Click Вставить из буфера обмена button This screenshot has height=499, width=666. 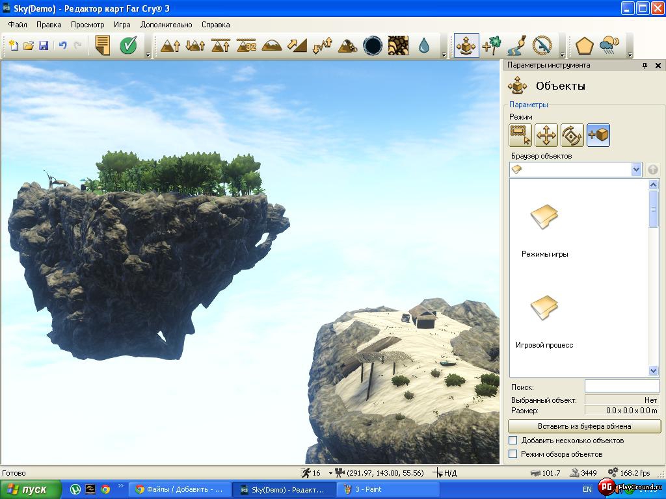[585, 426]
